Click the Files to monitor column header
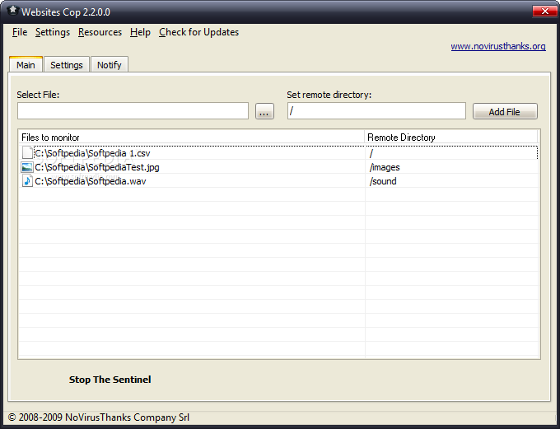 191,138
